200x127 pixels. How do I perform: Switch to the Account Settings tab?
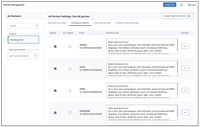point(57,23)
